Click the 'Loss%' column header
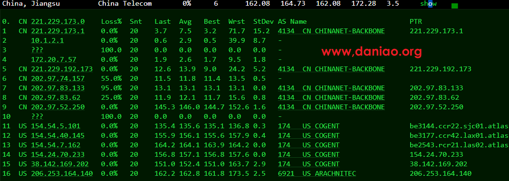 [x=111, y=21]
